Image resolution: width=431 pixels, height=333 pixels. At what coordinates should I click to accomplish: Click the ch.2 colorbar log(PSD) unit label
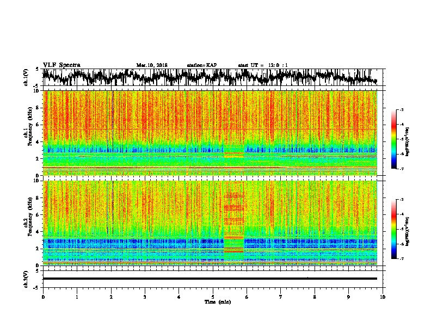408,232
